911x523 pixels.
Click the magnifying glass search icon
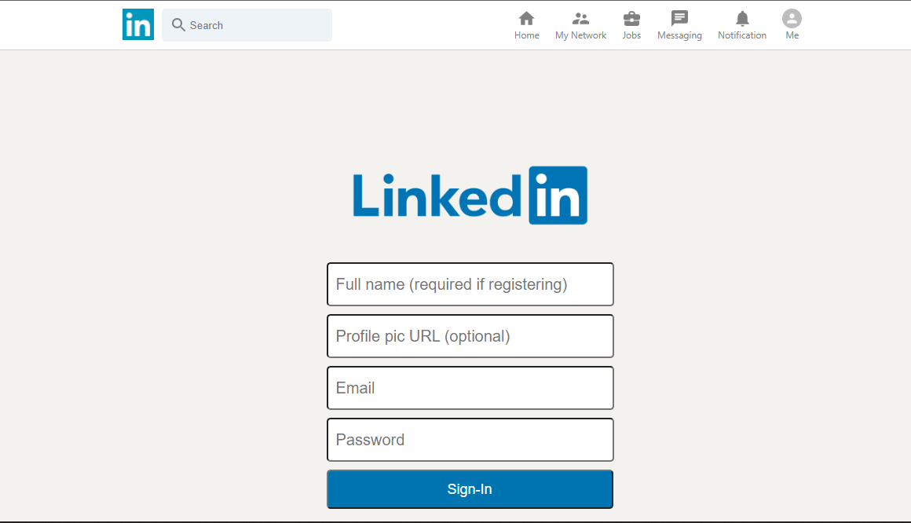178,25
